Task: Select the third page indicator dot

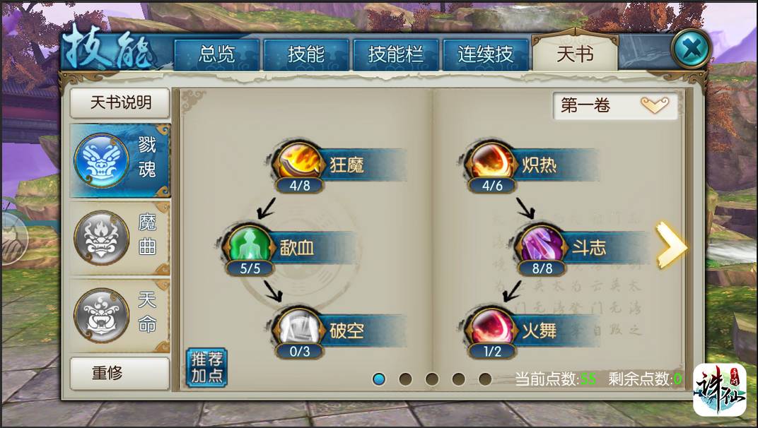Action: tap(432, 379)
